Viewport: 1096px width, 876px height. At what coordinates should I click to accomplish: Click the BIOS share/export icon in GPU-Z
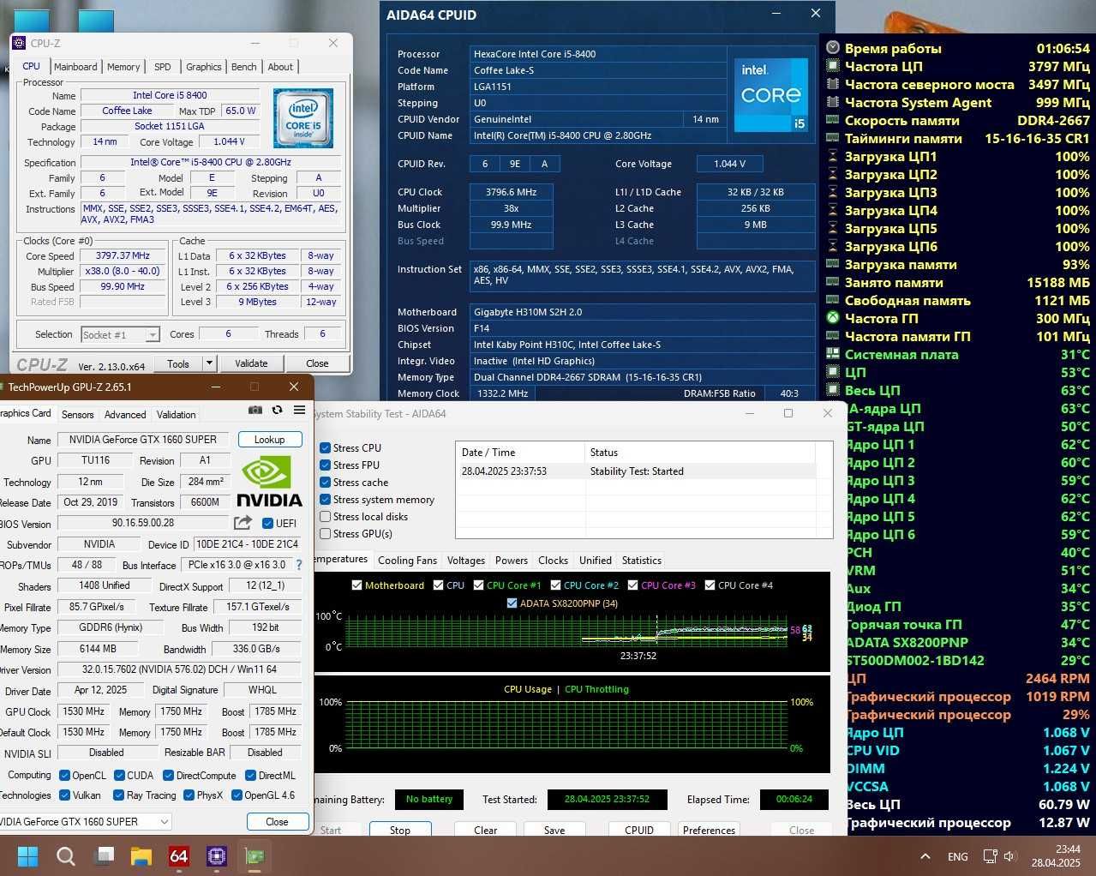click(x=243, y=523)
